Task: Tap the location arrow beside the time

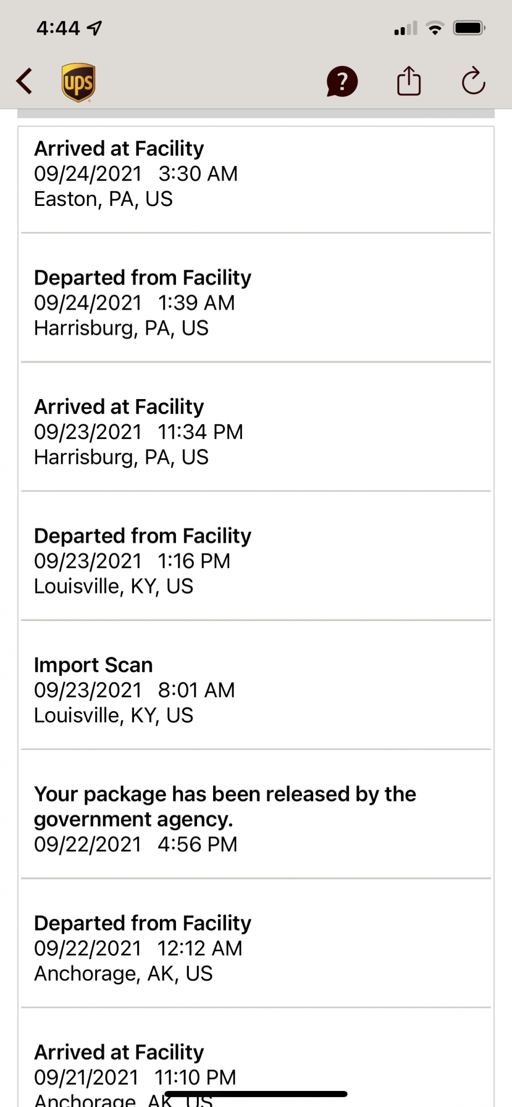Action: [x=95, y=28]
